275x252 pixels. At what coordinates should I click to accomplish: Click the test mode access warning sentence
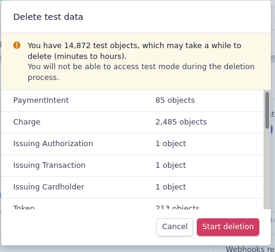pos(141,72)
